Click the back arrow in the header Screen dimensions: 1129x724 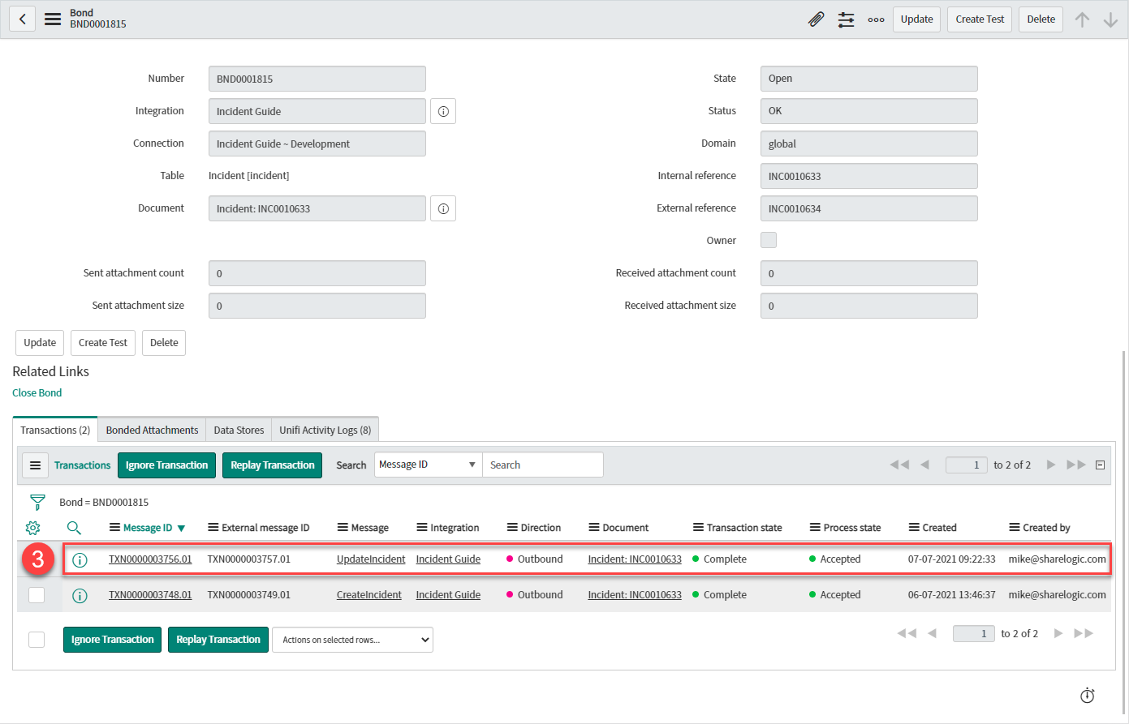tap(23, 19)
